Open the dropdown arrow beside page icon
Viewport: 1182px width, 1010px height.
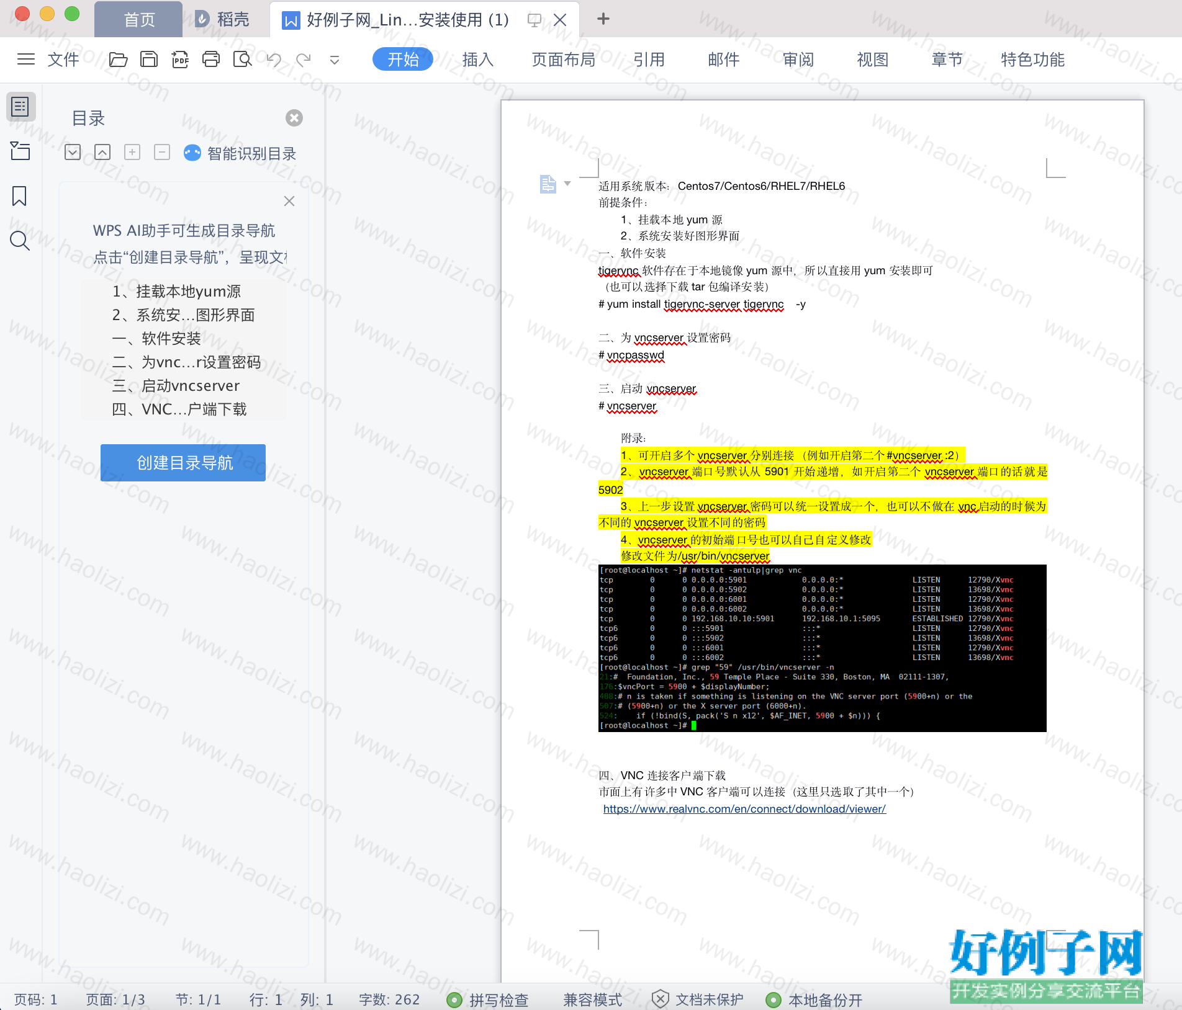(567, 184)
